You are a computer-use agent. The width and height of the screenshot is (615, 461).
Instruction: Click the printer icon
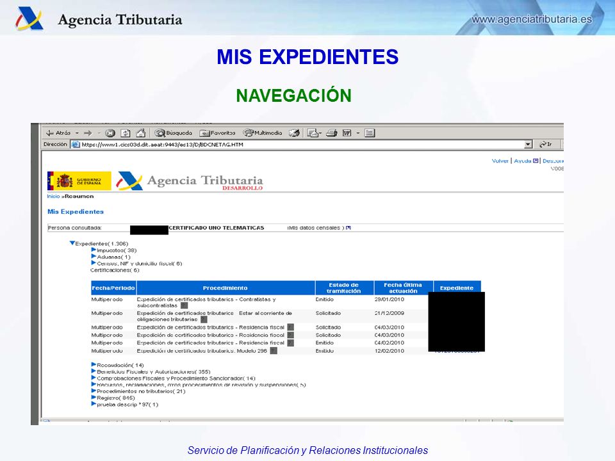point(332,133)
